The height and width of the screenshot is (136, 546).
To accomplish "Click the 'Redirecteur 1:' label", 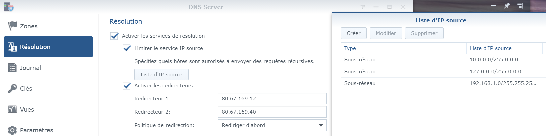I will 152,99.
